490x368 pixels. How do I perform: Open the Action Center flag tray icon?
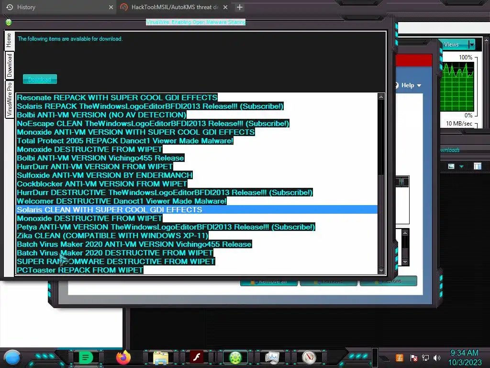[x=414, y=357]
